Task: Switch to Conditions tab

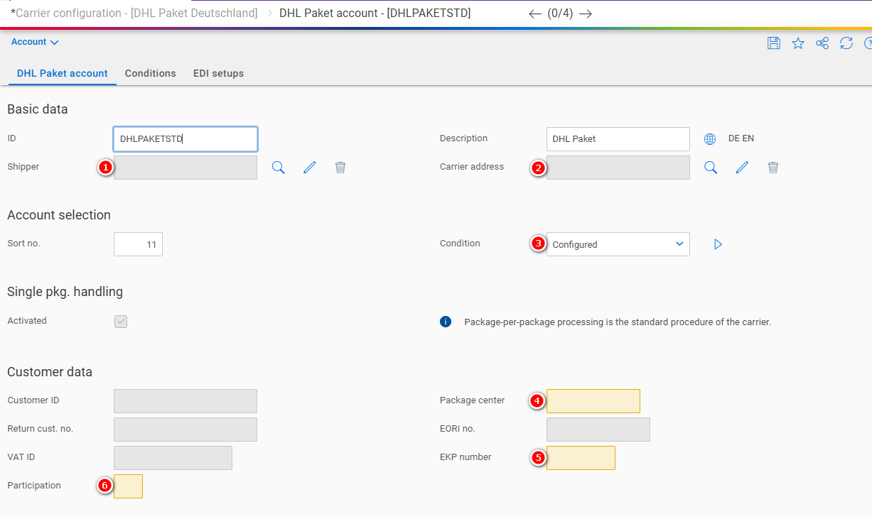Action: pos(151,73)
